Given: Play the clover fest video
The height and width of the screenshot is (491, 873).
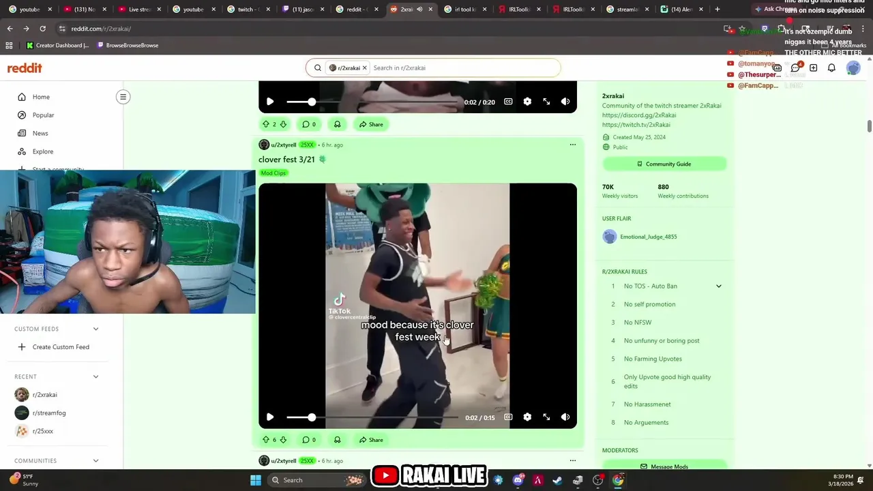Looking at the screenshot, I should coord(270,417).
